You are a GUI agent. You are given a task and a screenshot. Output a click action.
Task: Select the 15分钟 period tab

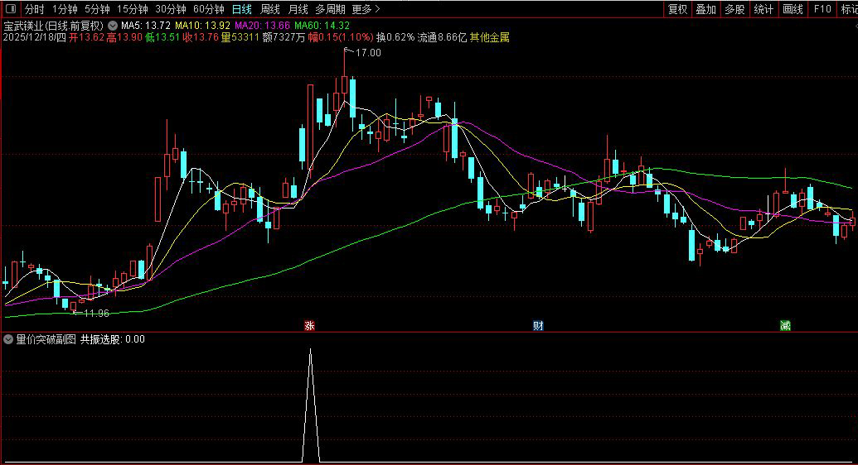[133, 9]
